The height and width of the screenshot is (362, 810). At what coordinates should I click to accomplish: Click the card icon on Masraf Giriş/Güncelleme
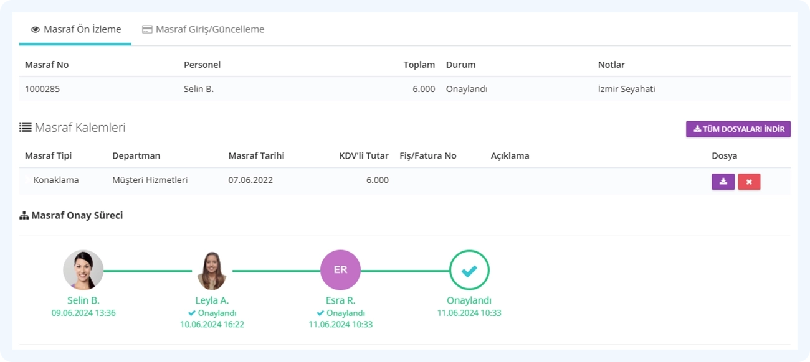[x=147, y=29]
